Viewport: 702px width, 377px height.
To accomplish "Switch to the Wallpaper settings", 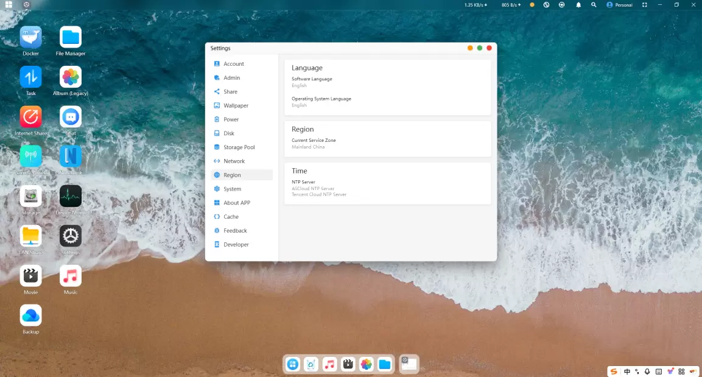I will pyautogui.click(x=236, y=105).
